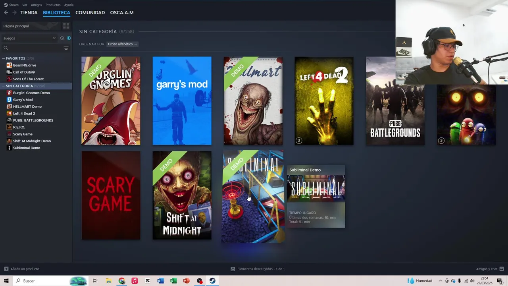Open File Explorer from the taskbar
This screenshot has height=286, width=508.
tap(108, 281)
